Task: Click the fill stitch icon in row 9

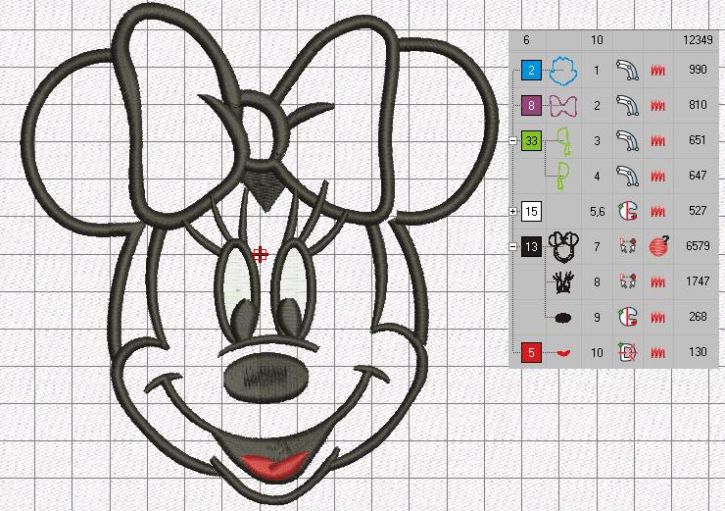Action: click(627, 318)
